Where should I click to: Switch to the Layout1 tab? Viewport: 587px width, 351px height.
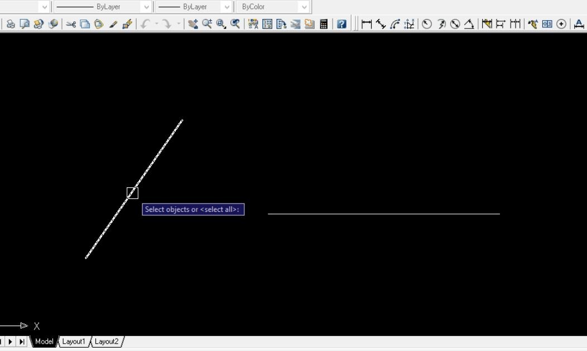tap(73, 341)
